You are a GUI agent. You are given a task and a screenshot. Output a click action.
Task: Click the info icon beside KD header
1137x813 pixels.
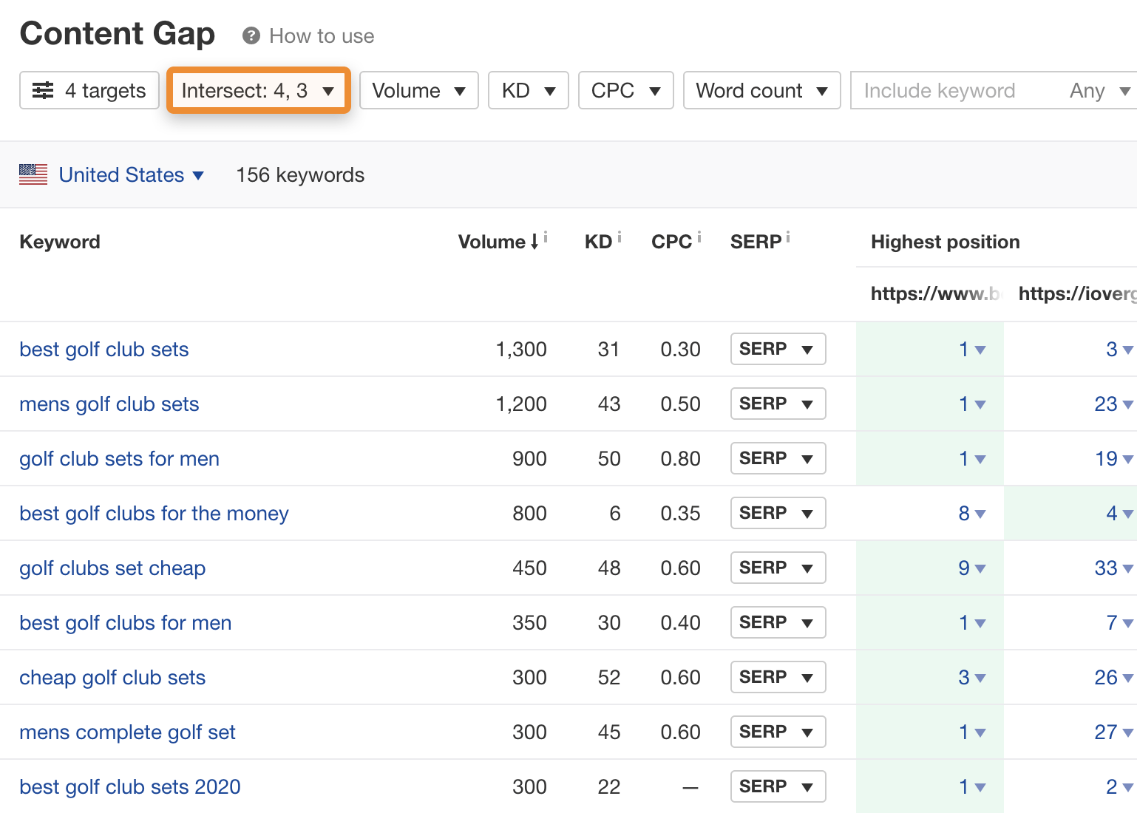[620, 237]
